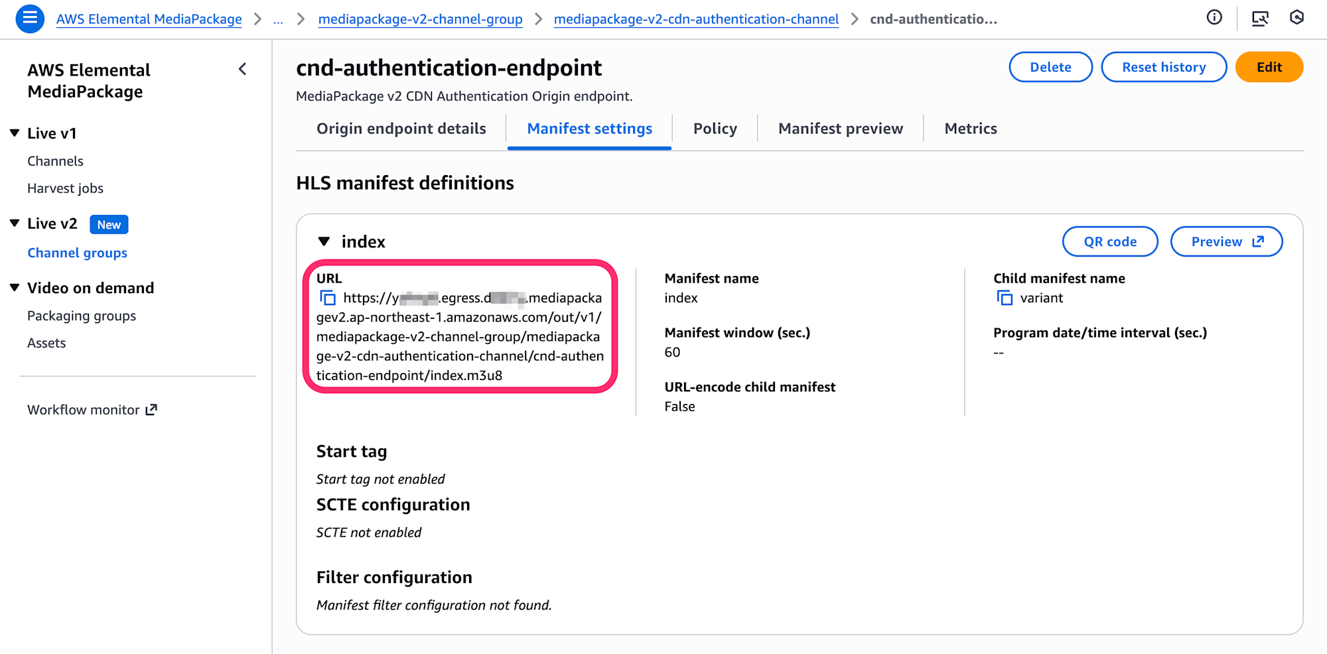1327x654 pixels.
Task: Open the hamburger navigation menu icon
Action: 30,19
